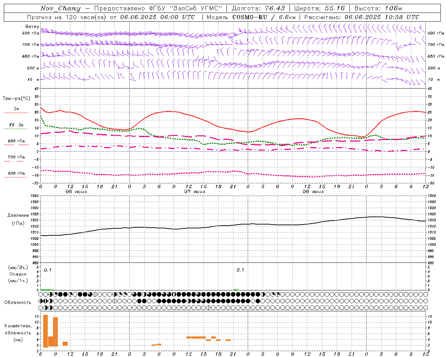The image size is (446, 357).
Task: Click the 1040 top tick on left pressure axis
Action: 34,196
